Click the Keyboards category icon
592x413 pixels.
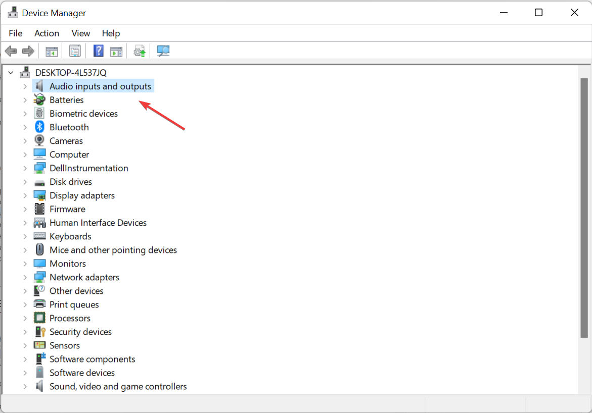pos(39,236)
